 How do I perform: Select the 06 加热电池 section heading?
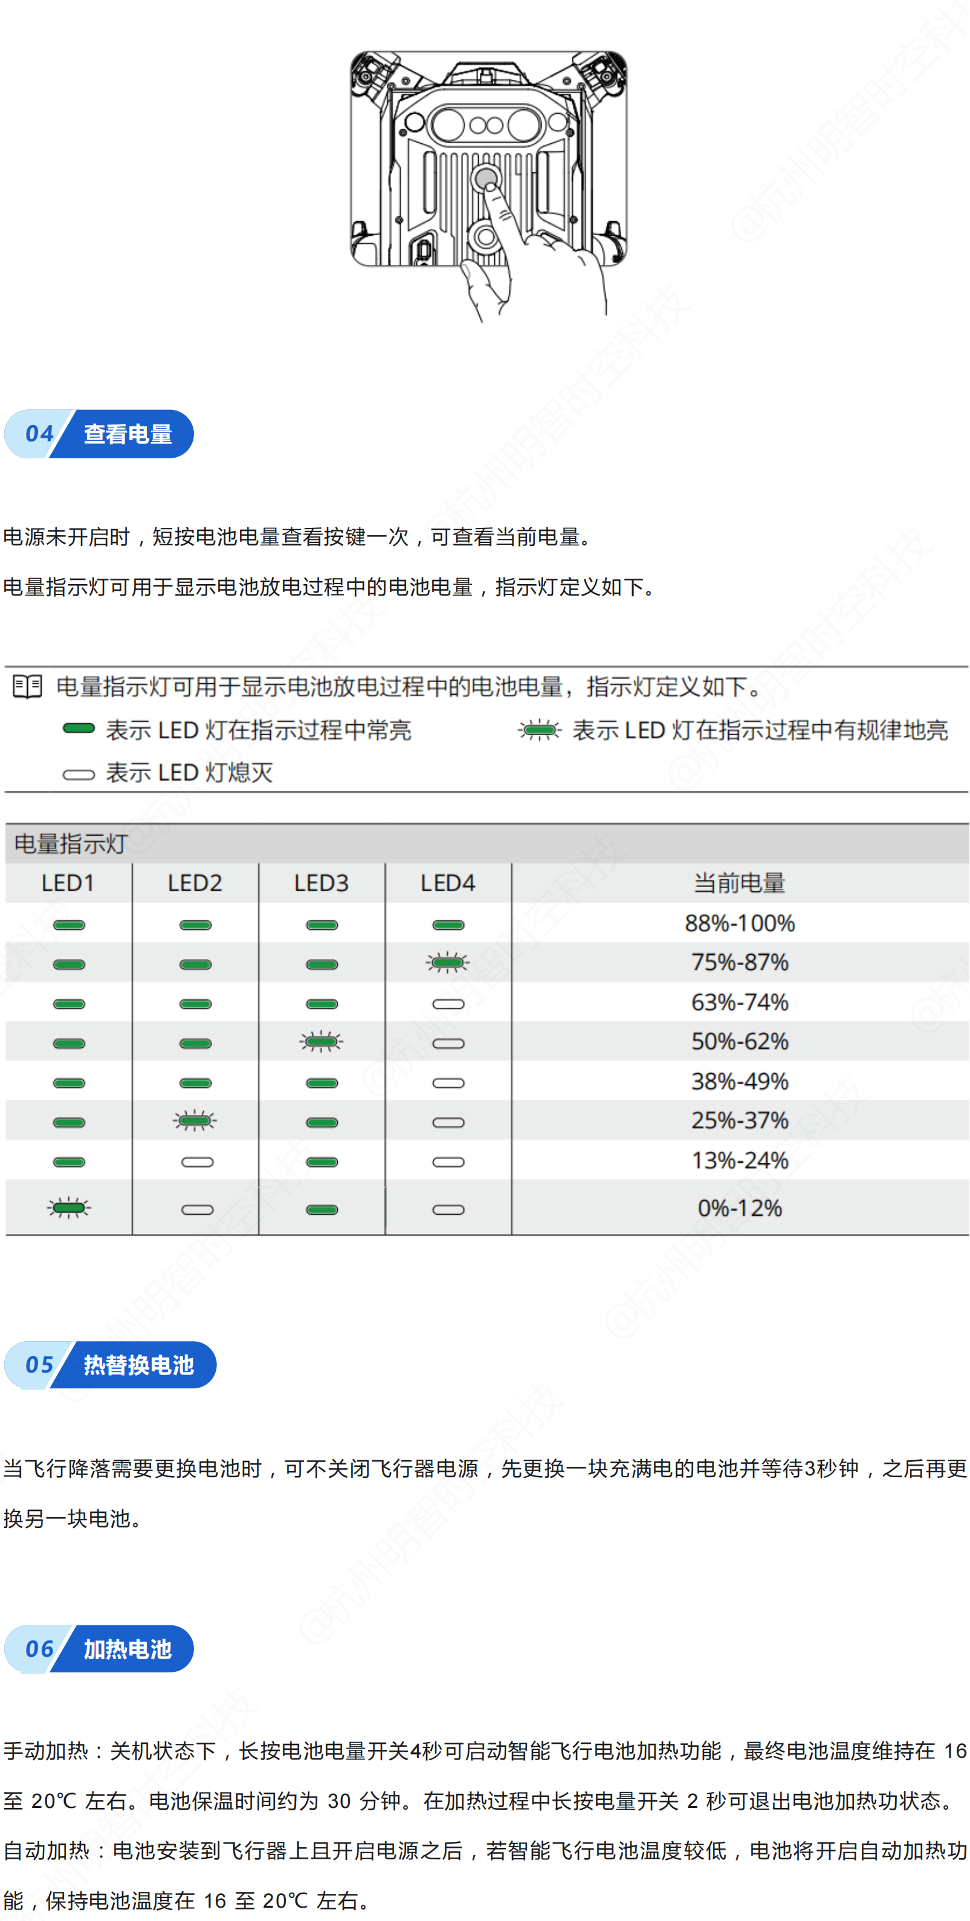click(99, 1648)
